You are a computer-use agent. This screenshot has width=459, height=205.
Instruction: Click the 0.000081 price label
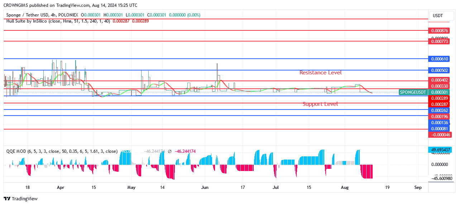(440, 128)
